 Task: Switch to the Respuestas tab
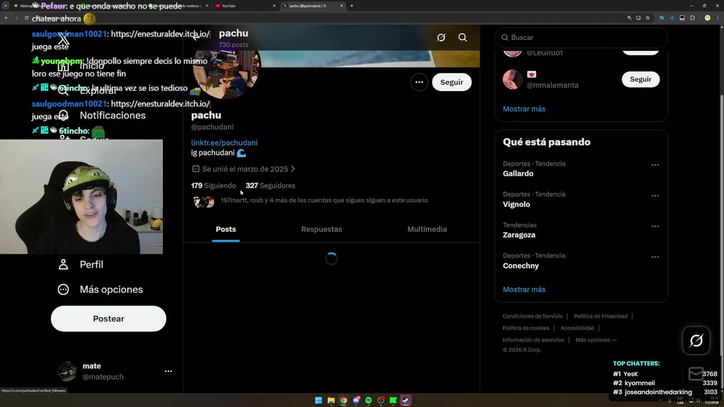coord(321,229)
